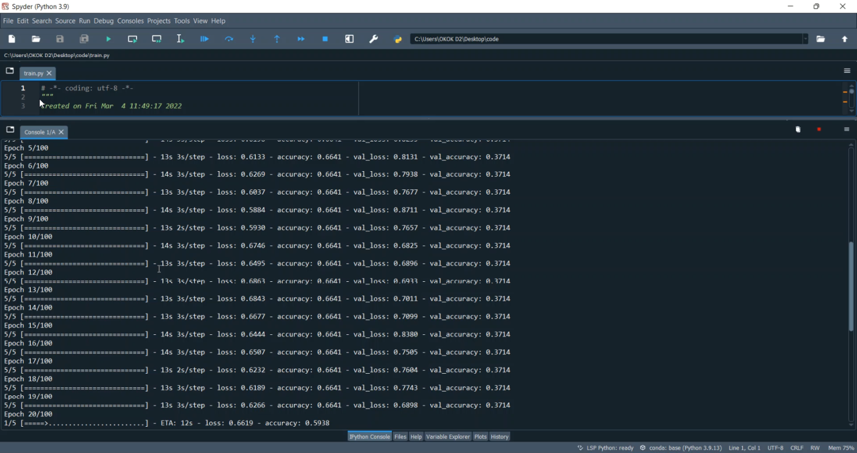Viewport: 857px width, 453px height.
Task: Switch to the Plots pane tab
Action: tap(480, 437)
